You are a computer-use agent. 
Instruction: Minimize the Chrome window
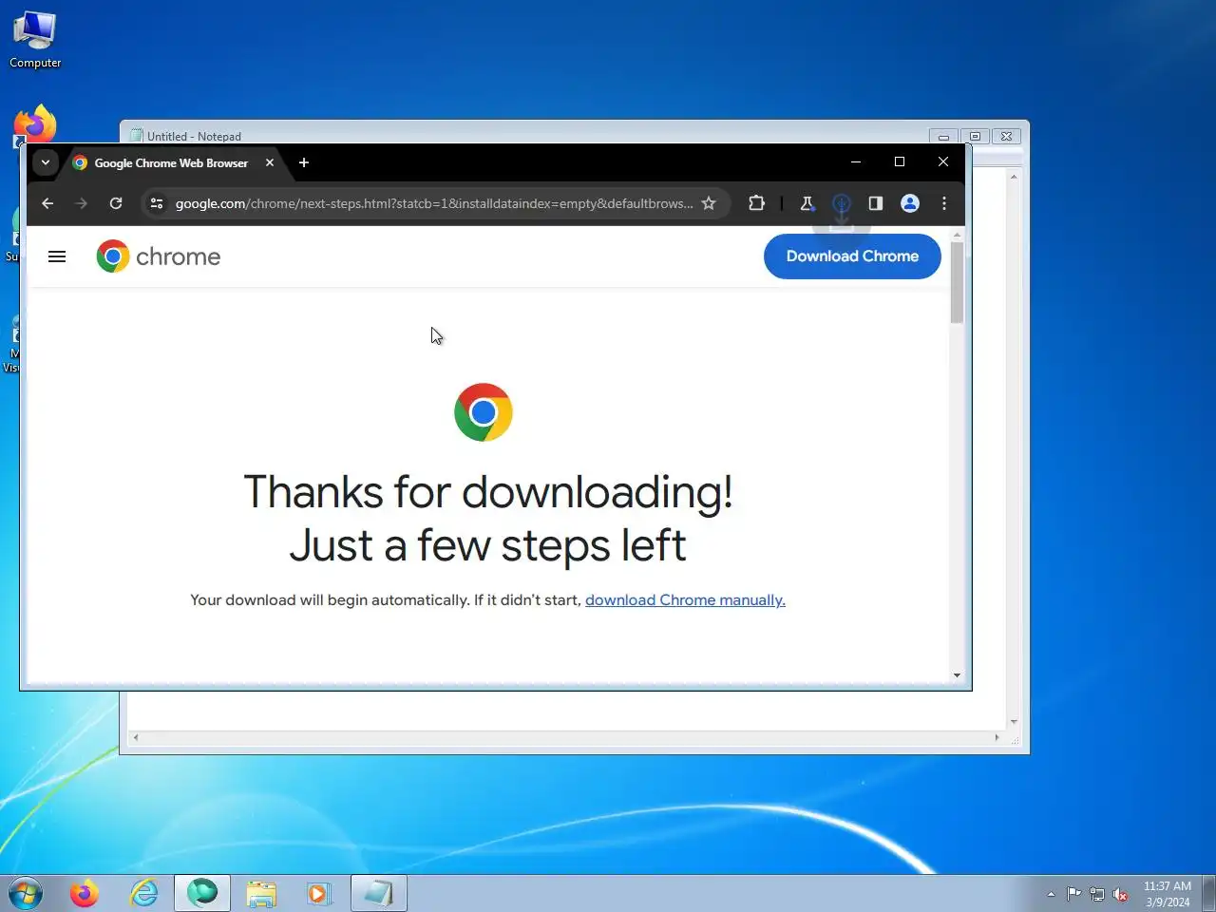coord(856,162)
